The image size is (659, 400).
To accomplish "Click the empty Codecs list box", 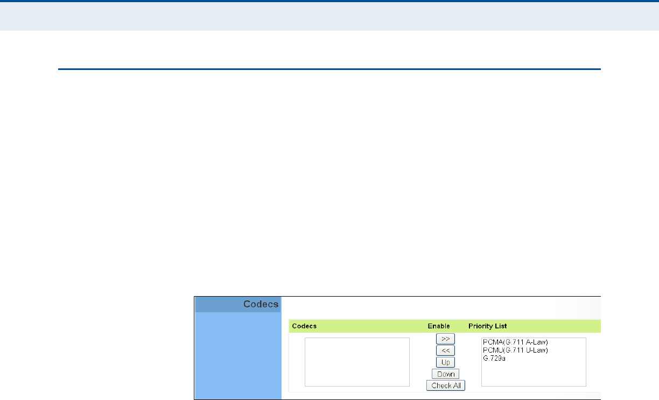I will pyautogui.click(x=357, y=362).
